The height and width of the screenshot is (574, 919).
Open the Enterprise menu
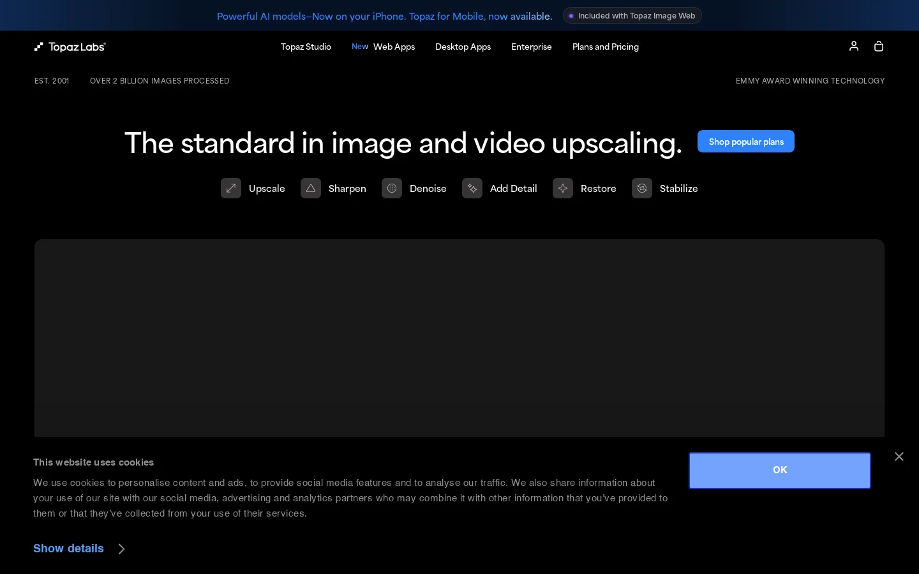click(x=532, y=47)
